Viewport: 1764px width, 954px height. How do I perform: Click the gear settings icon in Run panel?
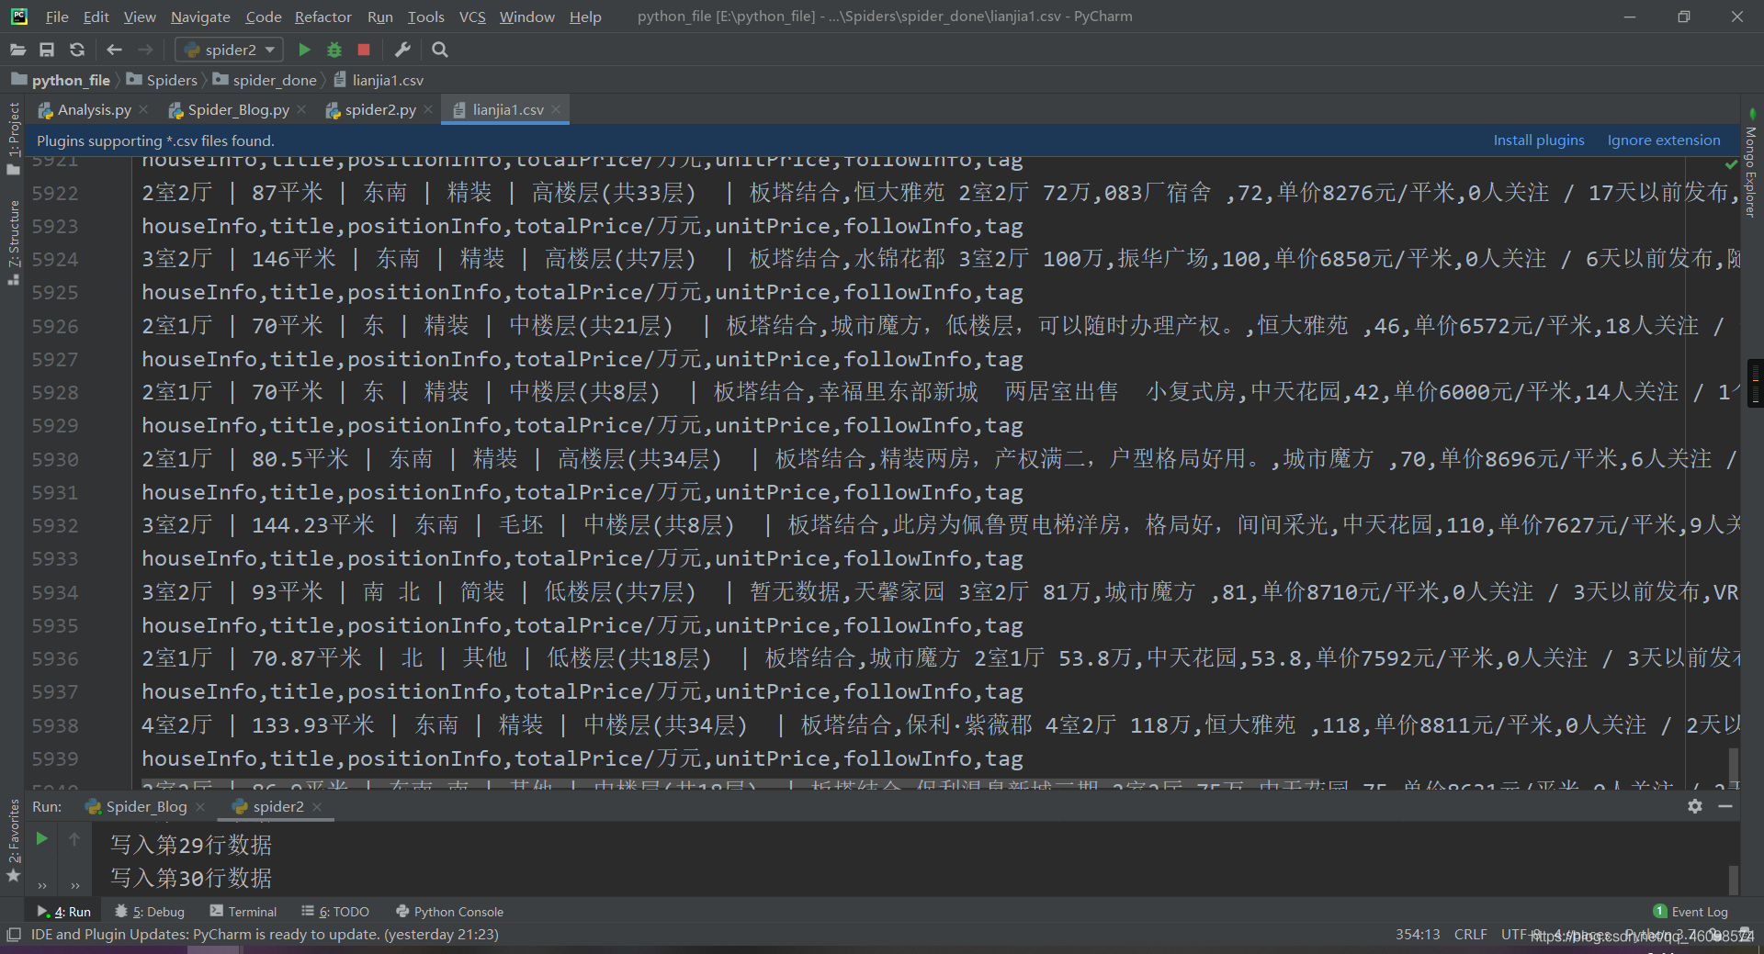(1693, 806)
